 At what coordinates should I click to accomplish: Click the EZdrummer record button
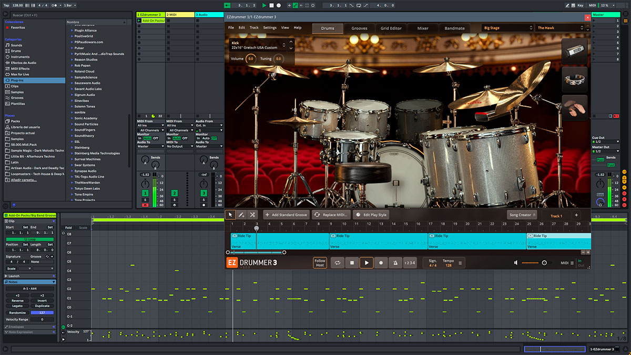coord(381,262)
